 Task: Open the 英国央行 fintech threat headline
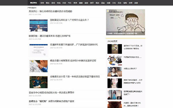(x=50, y=11)
